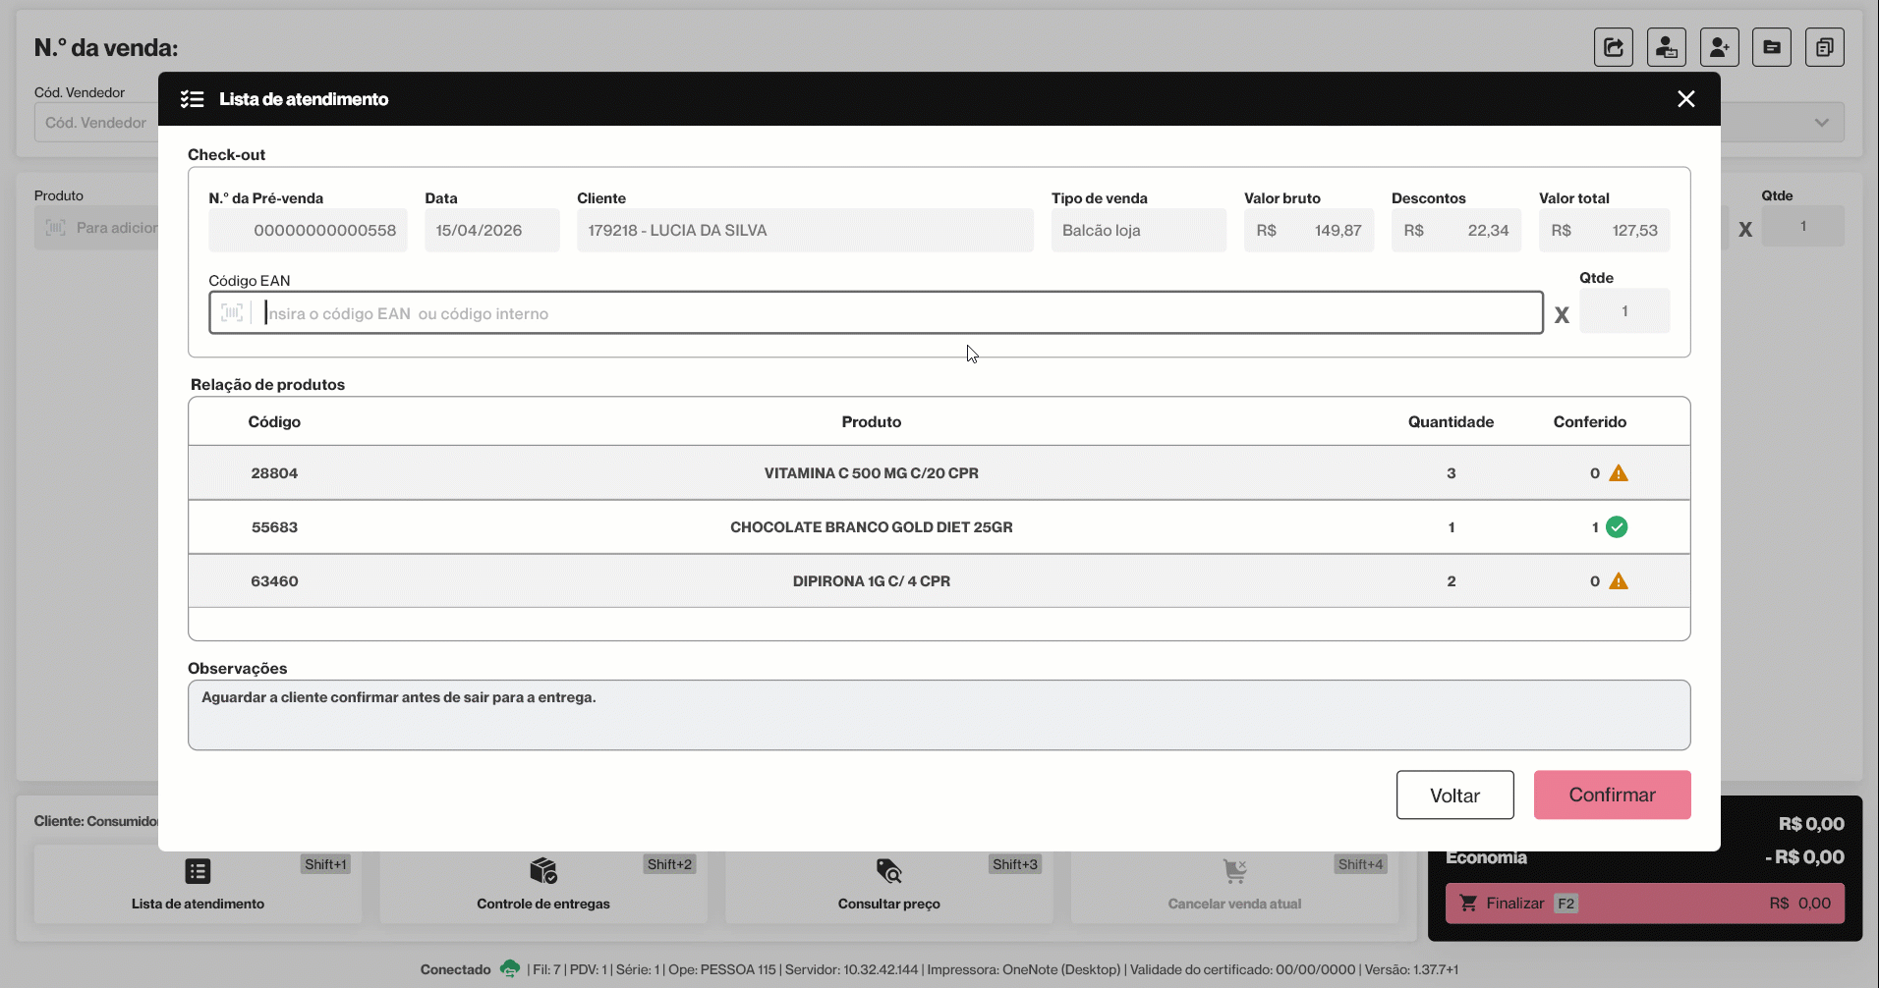
Task: Click the Finalizar F2 button
Action: click(1645, 904)
